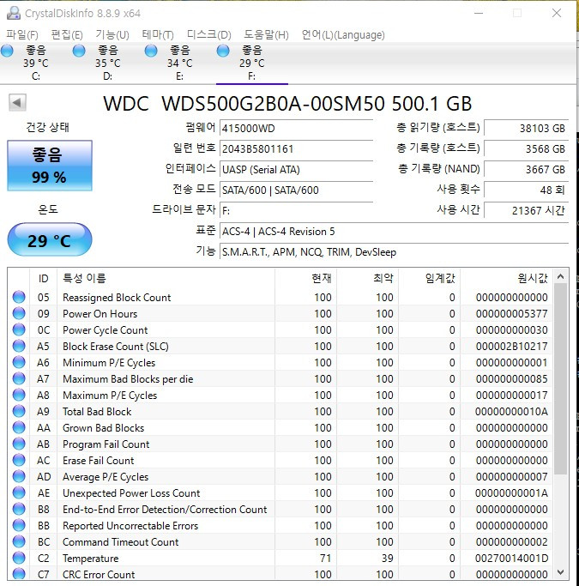Click the features field S.M.A.R.T., APM, NCQ
The image size is (579, 586).
tap(394, 252)
